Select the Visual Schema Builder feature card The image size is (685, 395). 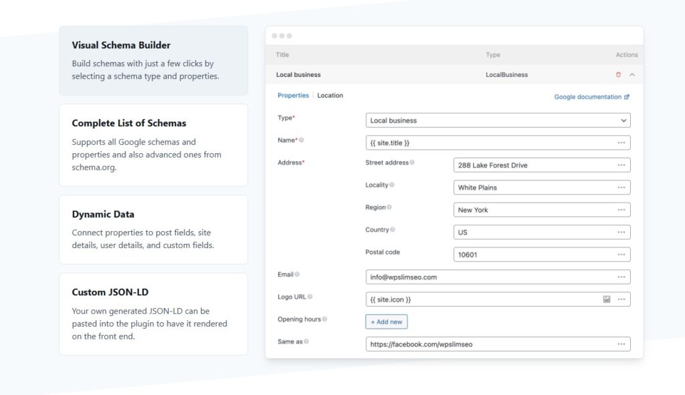(153, 61)
